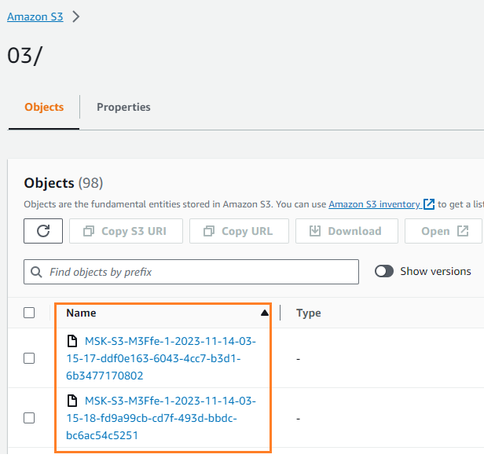484x458 pixels.
Task: Click the breadcrumb chevron after Amazon S3
Action: click(x=76, y=16)
